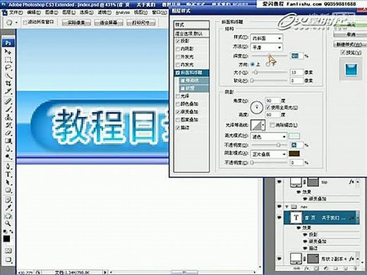
Task: Select the 下 (Down) direction radio button
Action: coord(268,64)
